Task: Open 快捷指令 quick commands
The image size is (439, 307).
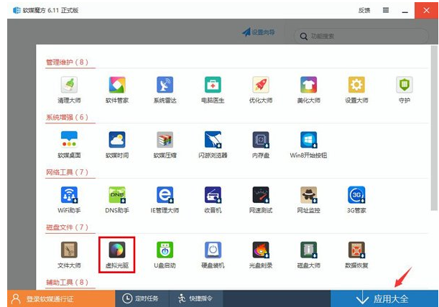Action: [x=196, y=298]
